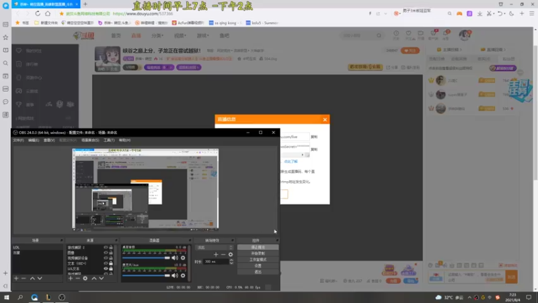Image resolution: width=538 pixels, height=303 pixels.
Task: Open the scene transition type dropdown
Action: (x=214, y=247)
